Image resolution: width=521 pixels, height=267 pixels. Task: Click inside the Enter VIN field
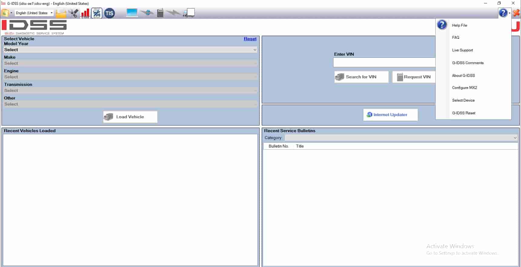pos(384,62)
